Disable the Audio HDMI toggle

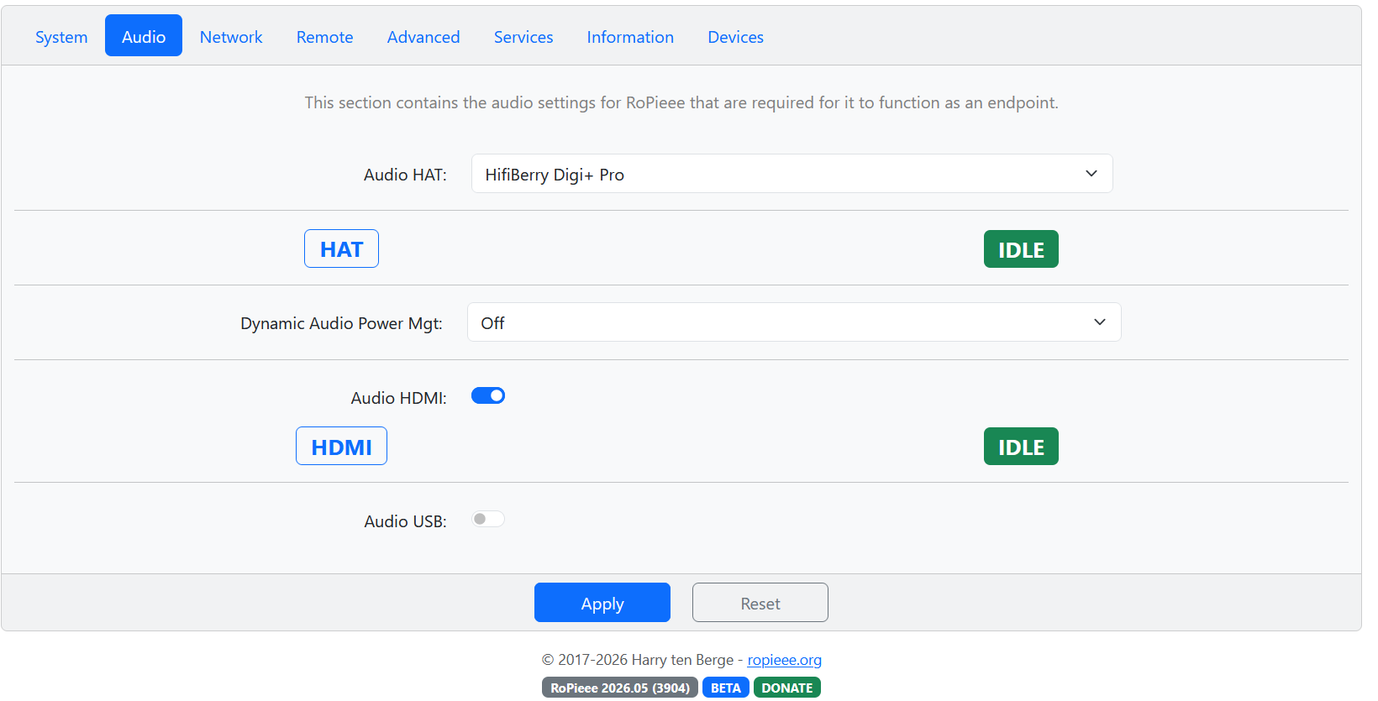[488, 395]
